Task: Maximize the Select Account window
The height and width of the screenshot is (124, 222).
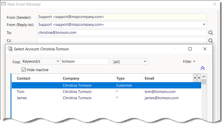Action: coord(190,49)
